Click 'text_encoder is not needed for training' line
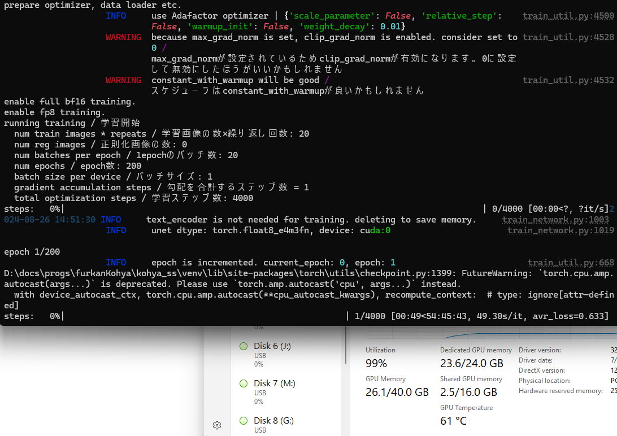This screenshot has height=436, width=617. [x=311, y=220]
